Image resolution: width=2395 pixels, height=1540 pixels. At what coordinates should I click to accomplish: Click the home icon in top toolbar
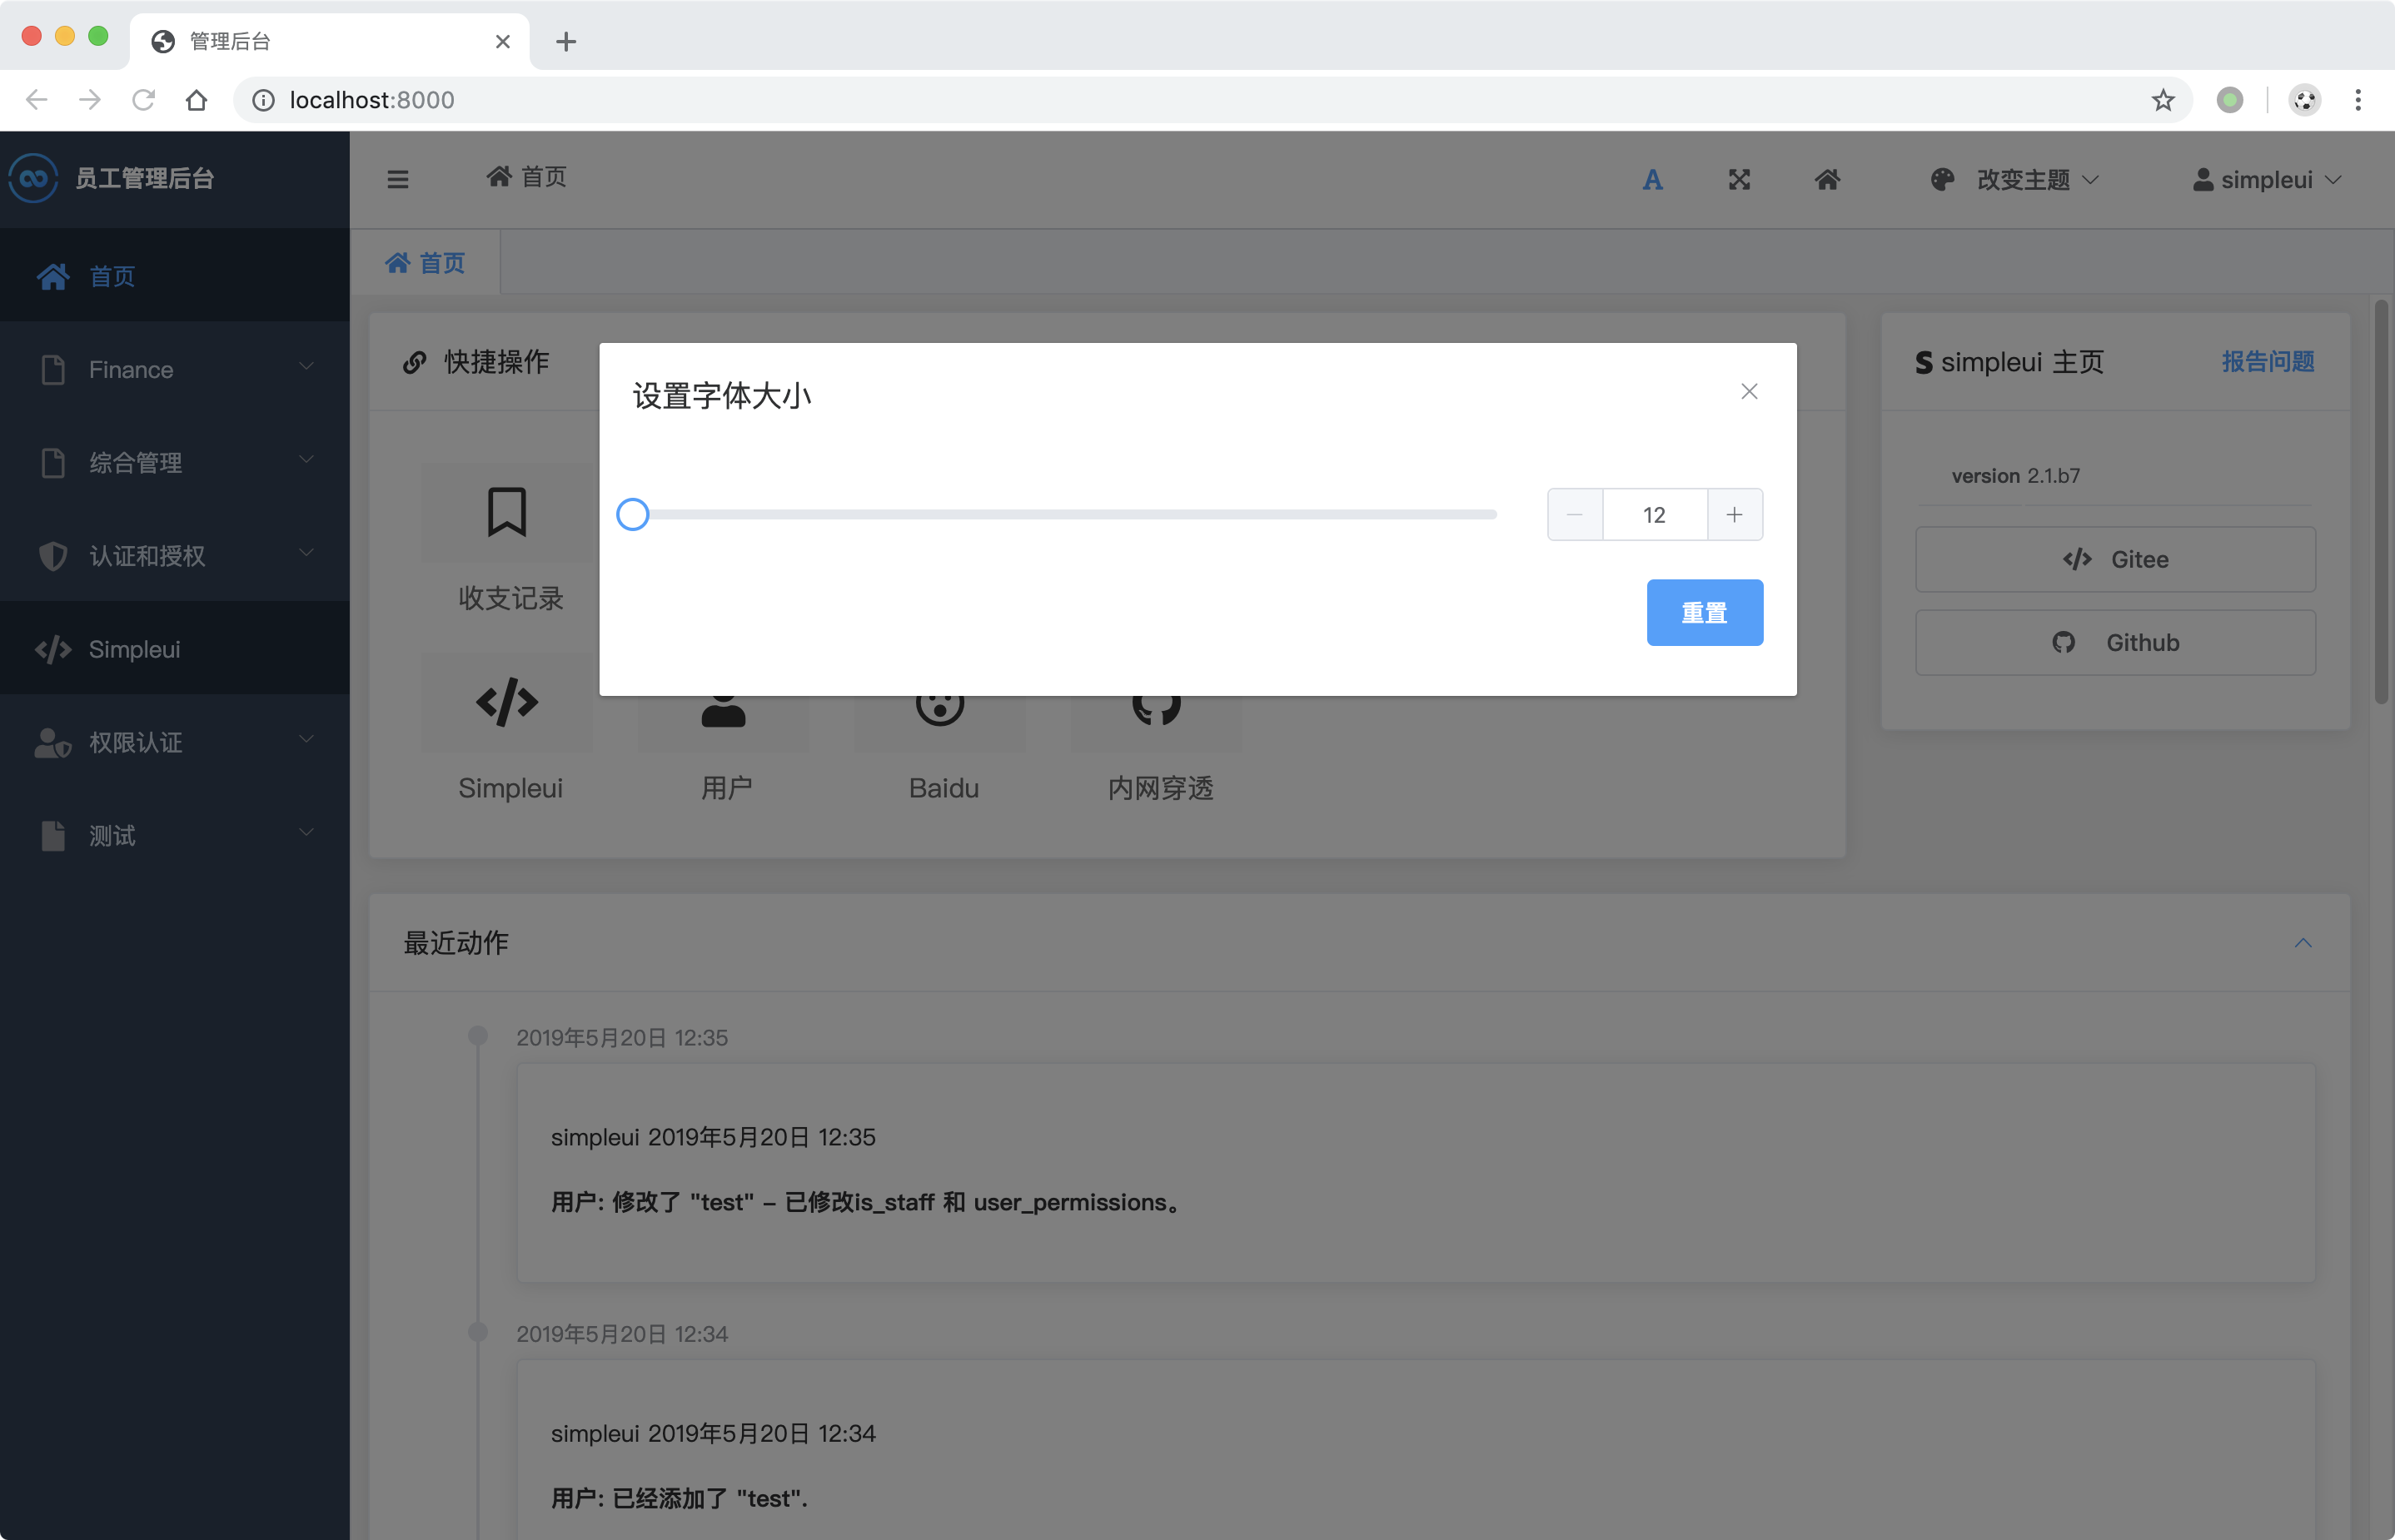coord(1827,180)
